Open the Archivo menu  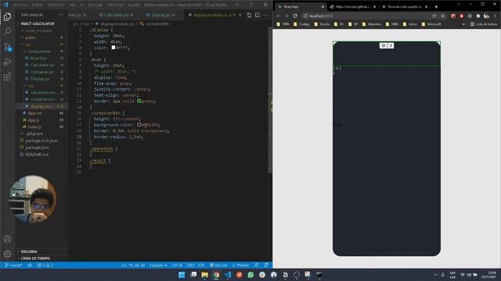[20, 5]
